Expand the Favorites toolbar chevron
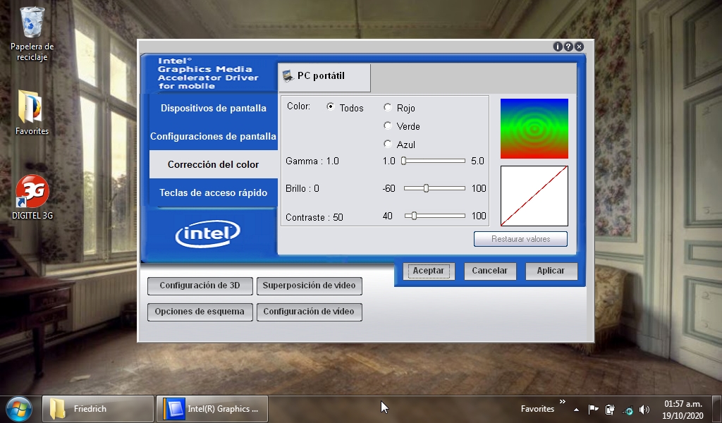This screenshot has width=722, height=423. coord(562,402)
